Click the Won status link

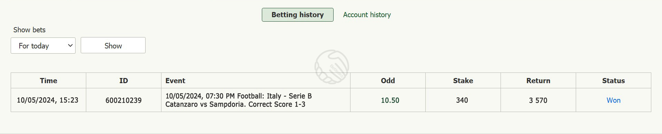(613, 100)
